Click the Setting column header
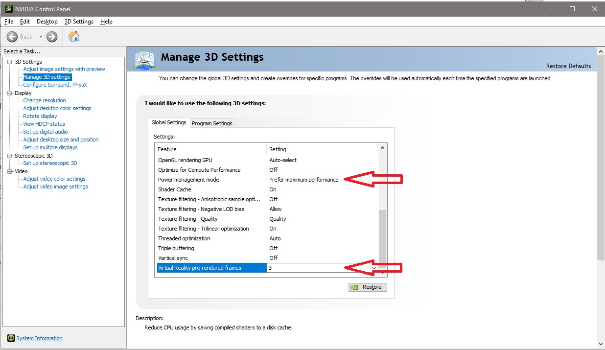 [323, 149]
